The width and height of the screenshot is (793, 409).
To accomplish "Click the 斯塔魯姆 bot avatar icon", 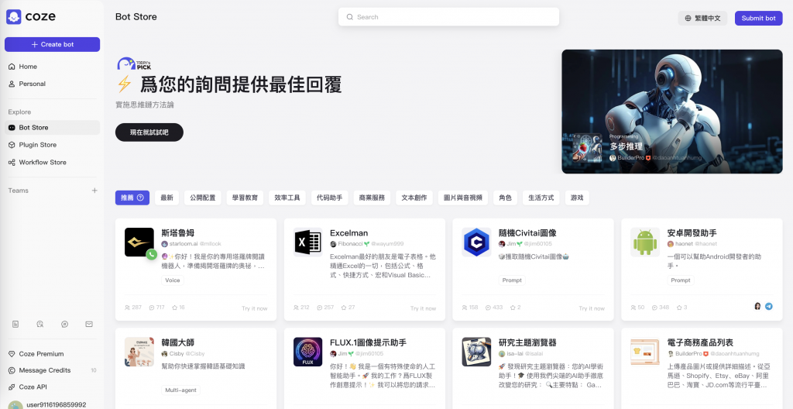I will [139, 242].
